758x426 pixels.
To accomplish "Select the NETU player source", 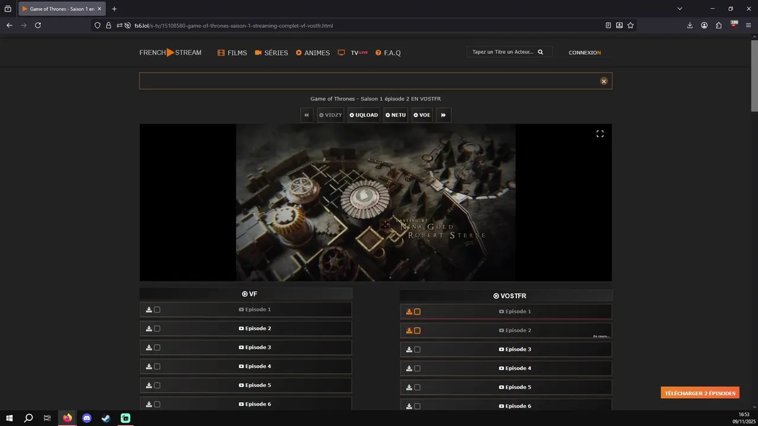I will [x=396, y=115].
